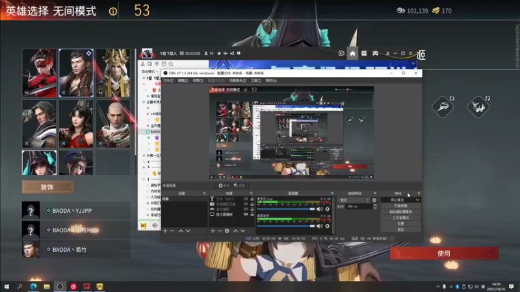Open the search magnifier in the YY channel sidebar
The image size is (520, 292).
coord(171,64)
